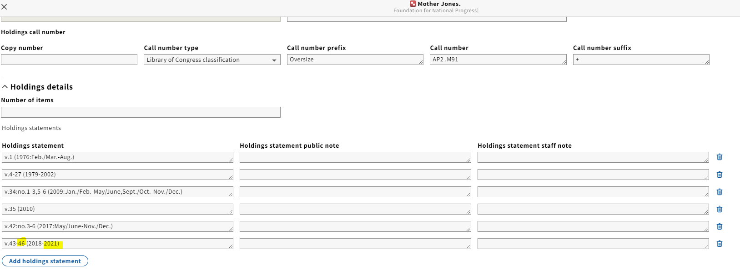This screenshot has width=740, height=275.
Task: Edit the v.1 (1976:Feb./Mar.-Aug.) statement field
Action: pos(117,157)
